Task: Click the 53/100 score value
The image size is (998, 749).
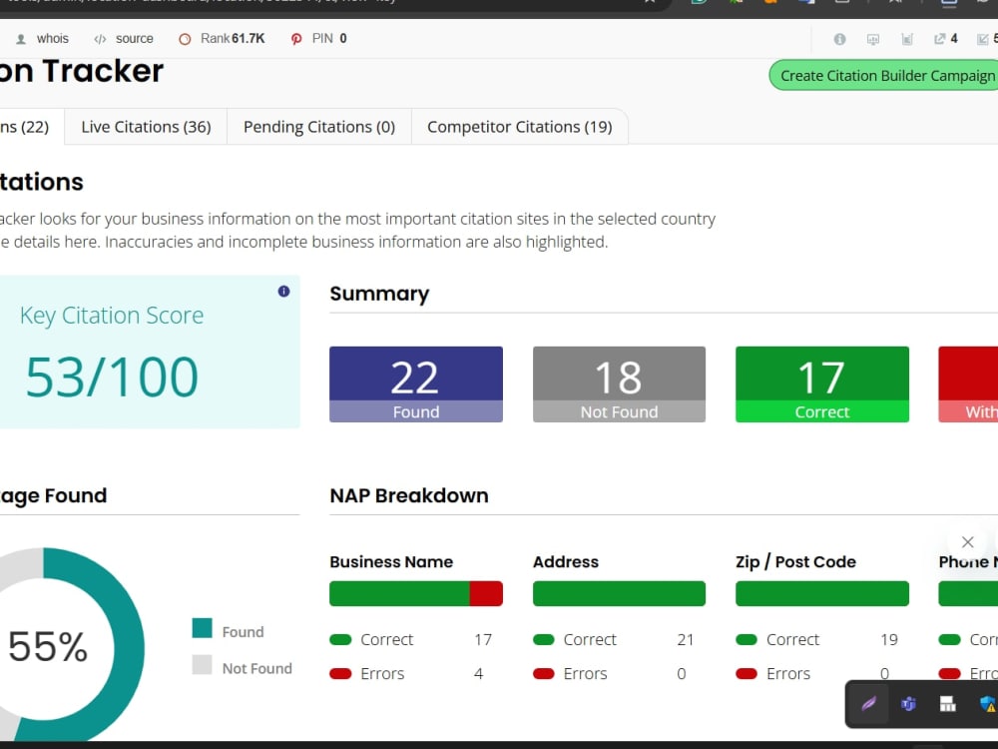Action: (x=112, y=377)
